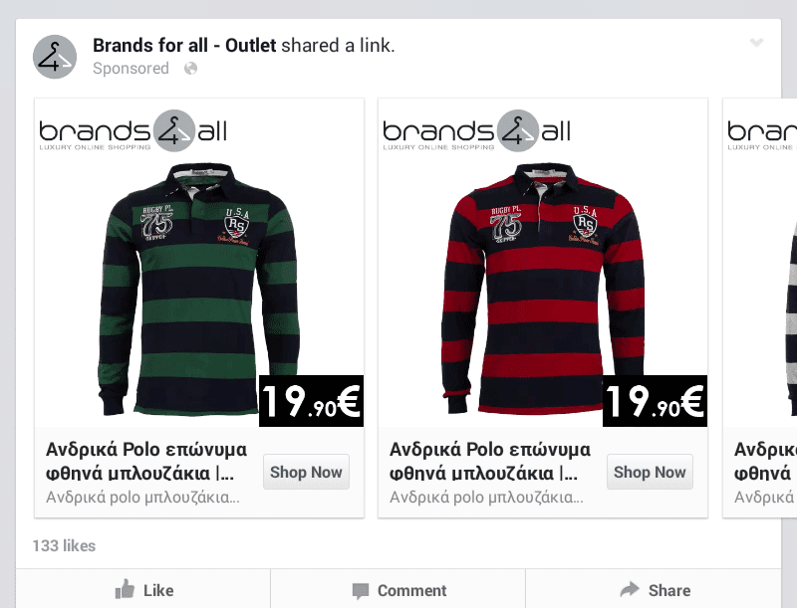Screen dimensions: 797x608
Task: Open the first card's Ανδρικά Polo title
Action: (x=146, y=462)
